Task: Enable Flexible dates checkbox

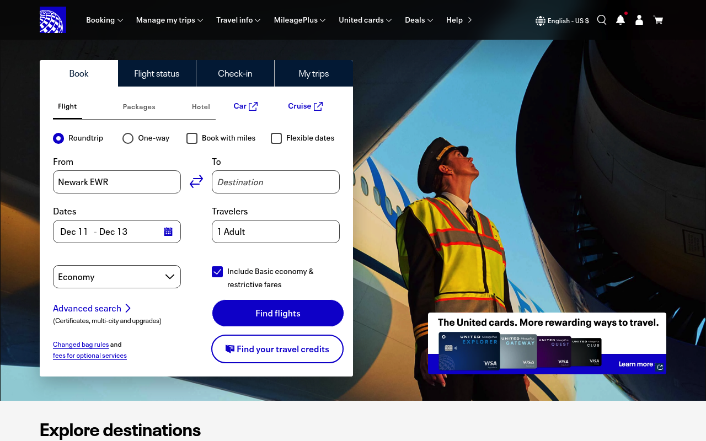Action: pos(276,138)
